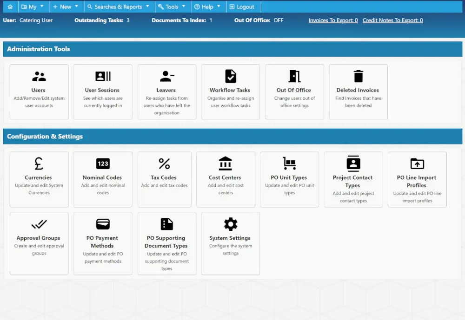Expand the New menu dropdown arrow
This screenshot has height=320, width=465.
pyautogui.click(x=77, y=6)
